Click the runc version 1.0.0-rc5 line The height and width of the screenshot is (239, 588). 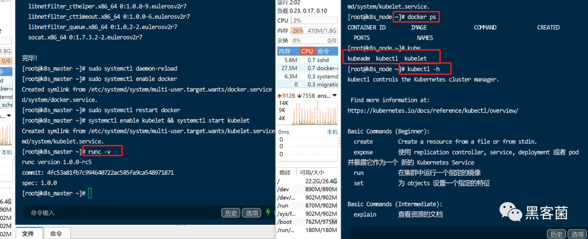click(x=57, y=162)
